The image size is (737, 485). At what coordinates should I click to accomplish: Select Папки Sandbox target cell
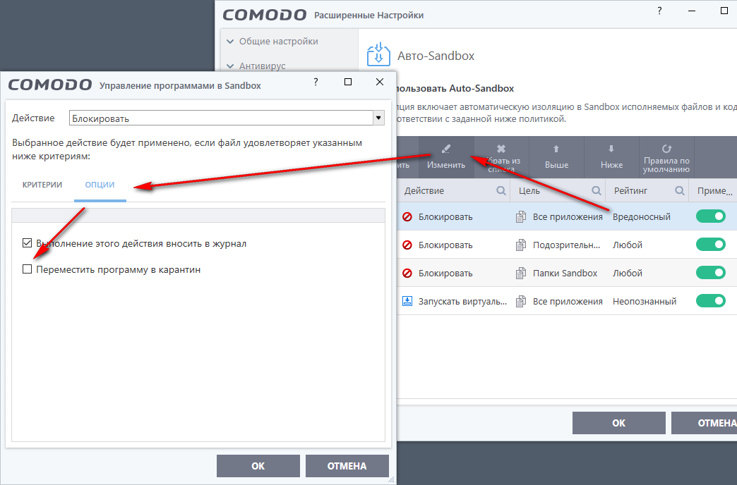coord(565,273)
